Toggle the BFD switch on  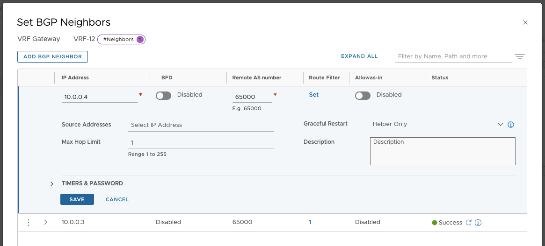point(163,95)
